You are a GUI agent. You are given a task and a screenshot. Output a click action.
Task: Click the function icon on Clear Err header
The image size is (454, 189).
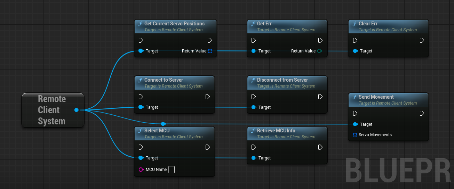[x=355, y=24]
